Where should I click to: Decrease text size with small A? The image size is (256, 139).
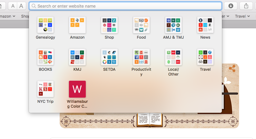pos(13,6)
